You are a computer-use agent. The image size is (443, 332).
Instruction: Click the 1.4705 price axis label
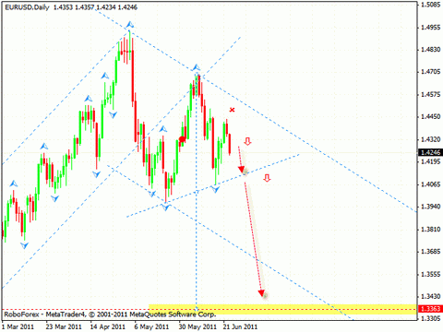click(x=430, y=72)
